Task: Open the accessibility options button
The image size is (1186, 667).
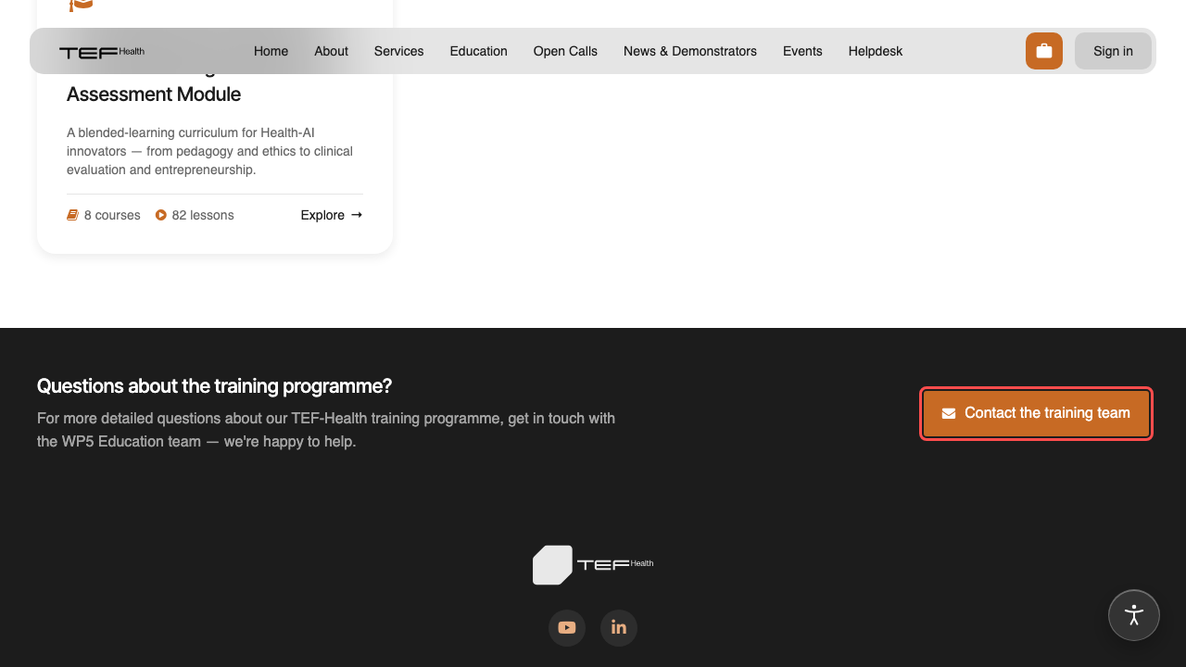Action: pos(1134,615)
